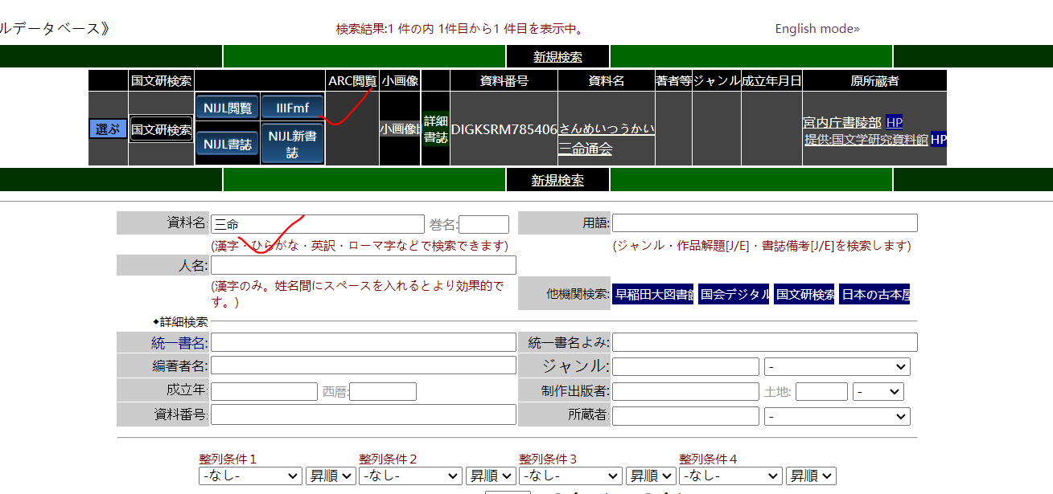Click 新規検索 below the results row
Image resolution: width=1053 pixels, height=494 pixels.
coord(557,181)
